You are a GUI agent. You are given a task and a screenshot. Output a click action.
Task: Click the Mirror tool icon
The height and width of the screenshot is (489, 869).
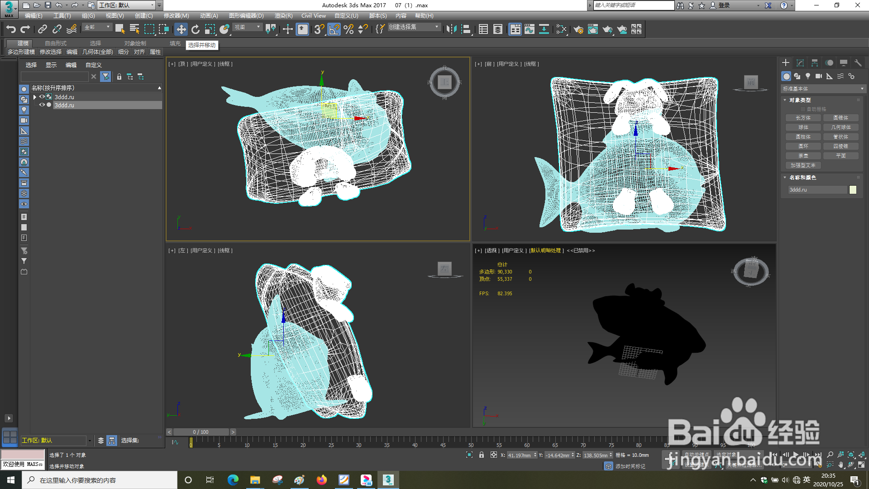pyautogui.click(x=451, y=29)
